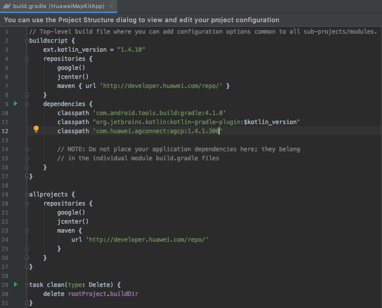The height and width of the screenshot is (308, 382).
Task: Click ext.kotlin_version on line 3
Action: pyautogui.click(x=75, y=50)
